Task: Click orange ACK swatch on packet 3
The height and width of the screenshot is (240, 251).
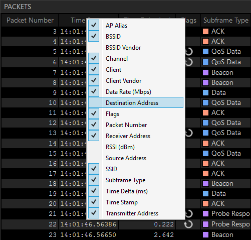Action: (x=205, y=32)
